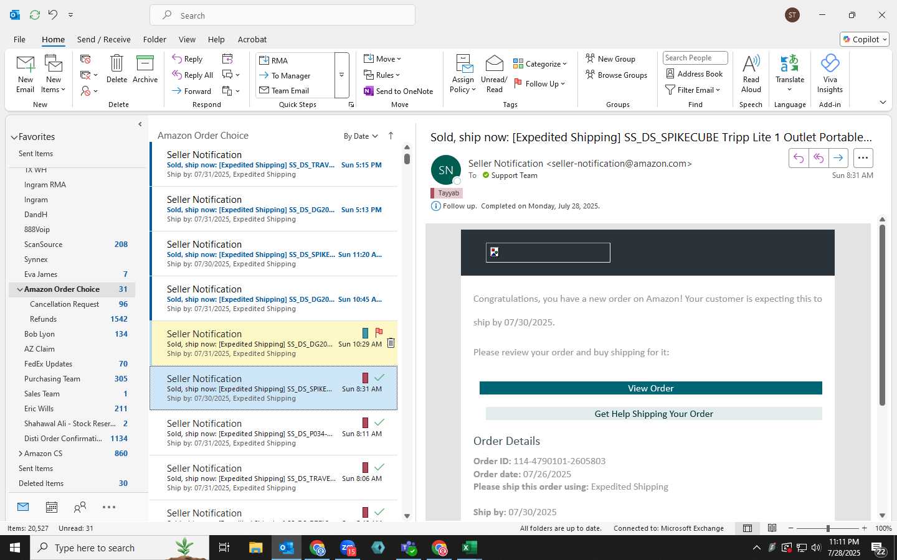Click Reply All in the ribbon
The height and width of the screenshot is (560, 897).
(x=192, y=75)
